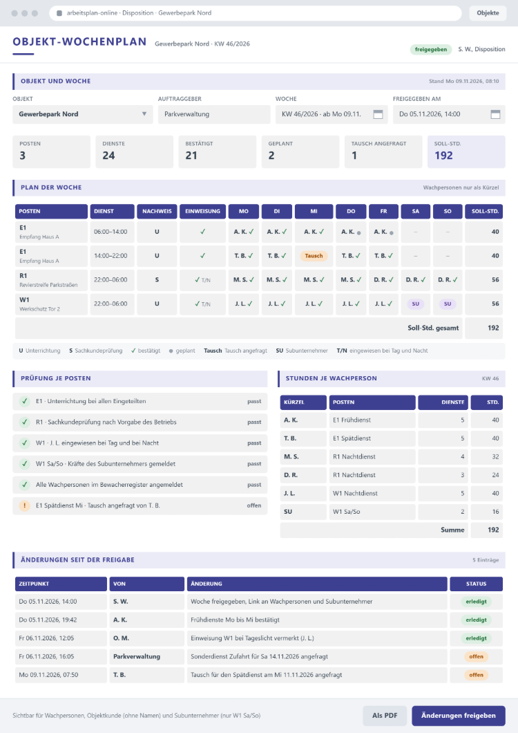The image size is (518, 733).
Task: Click the T/N Einweisung check for W1
Action: [x=203, y=304]
